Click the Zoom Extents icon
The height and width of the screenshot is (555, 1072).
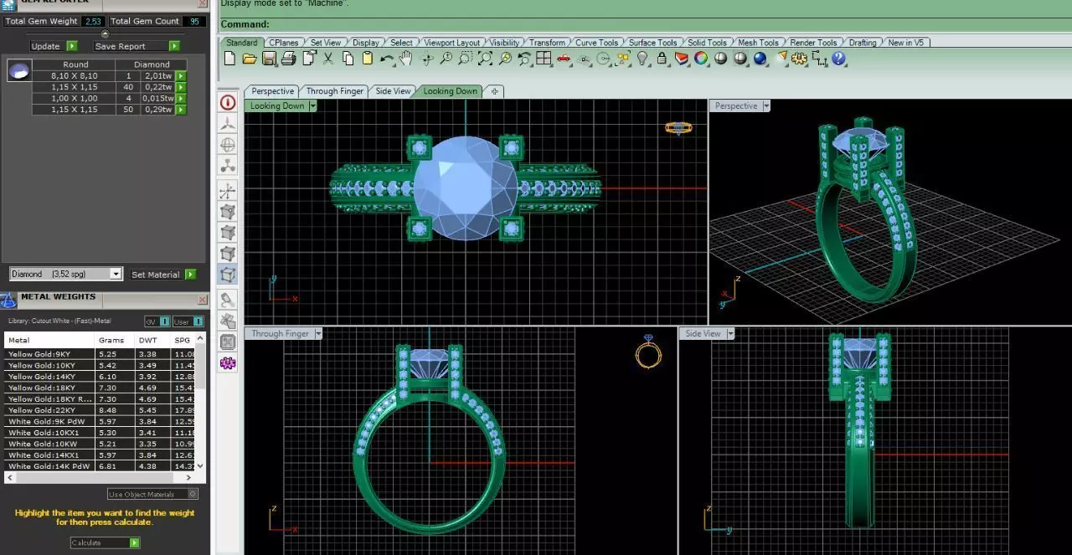(485, 59)
